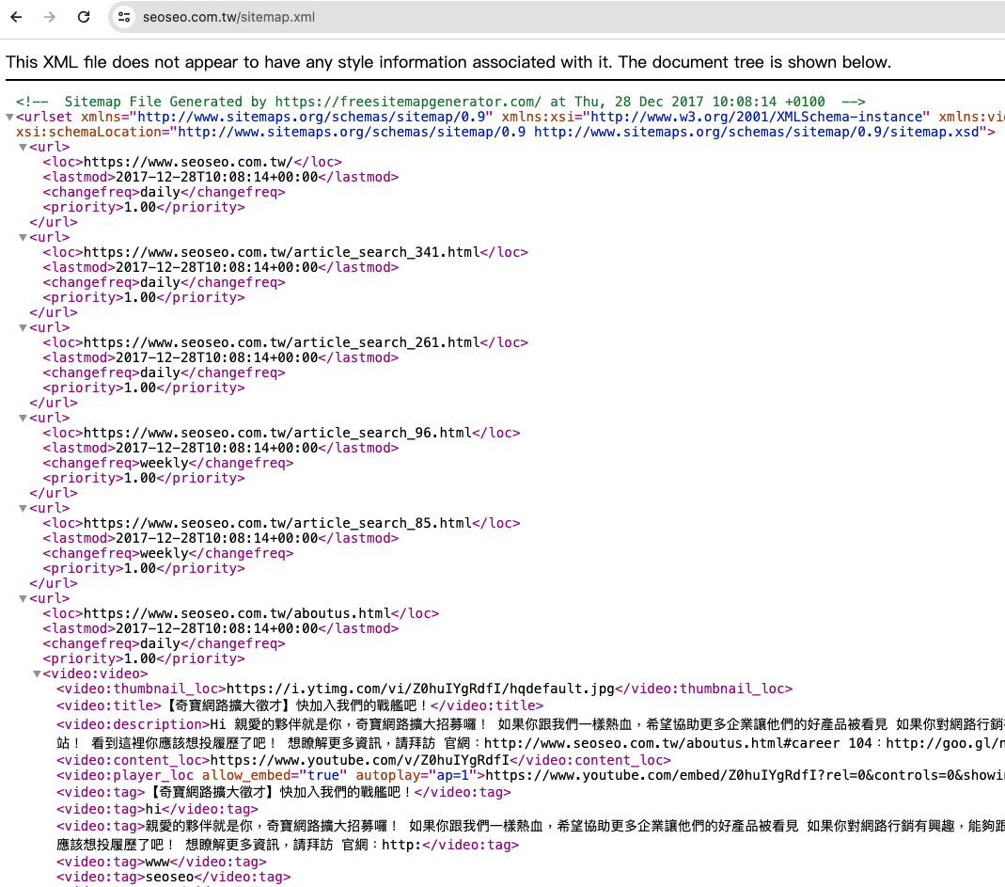Click the article_search_341.html loc URL text

[x=282, y=253]
